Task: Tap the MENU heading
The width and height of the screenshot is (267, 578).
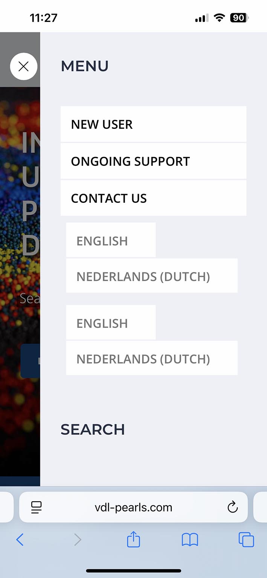Action: tap(85, 66)
